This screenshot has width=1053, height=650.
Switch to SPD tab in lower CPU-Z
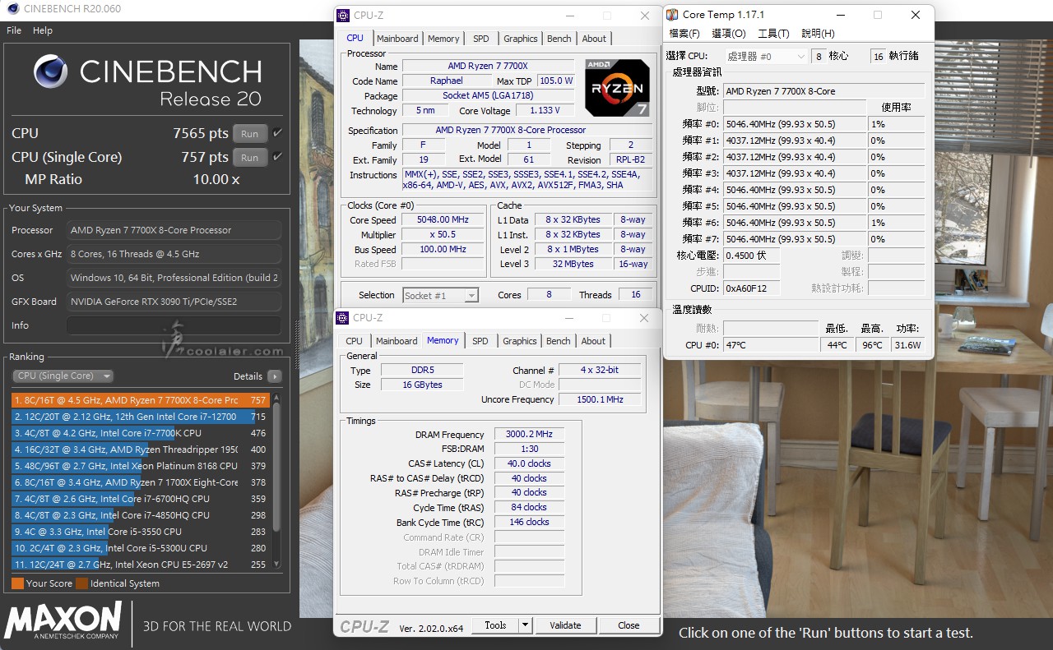point(480,341)
